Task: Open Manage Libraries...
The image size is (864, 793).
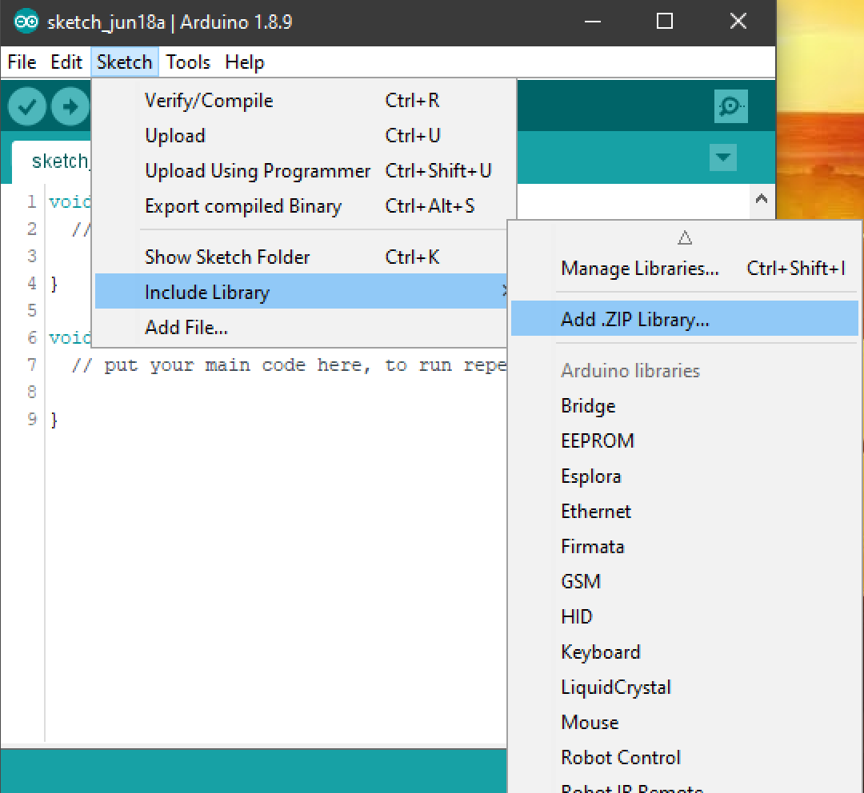Action: tap(684, 269)
